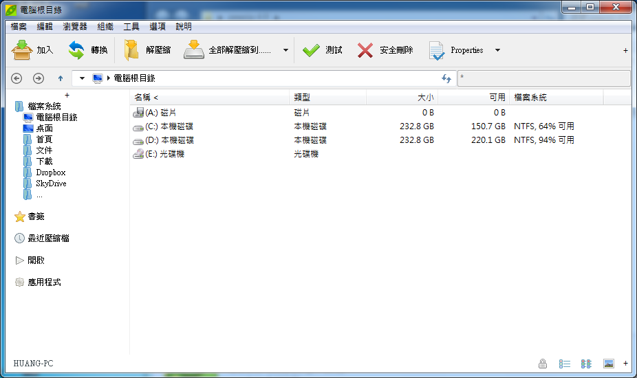Image resolution: width=637 pixels, height=378 pixels.
Task: Sort by the 類型 column header
Action: tap(328, 98)
